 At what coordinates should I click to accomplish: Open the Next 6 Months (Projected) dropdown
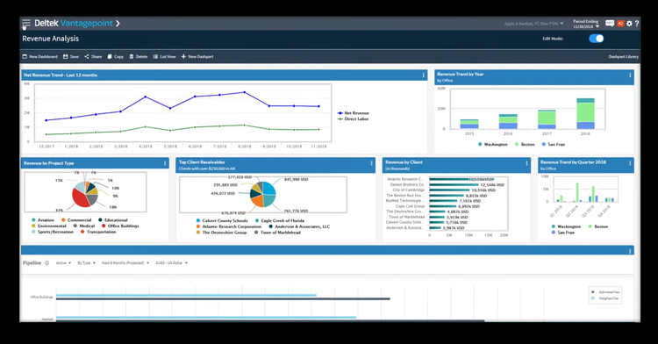point(125,263)
